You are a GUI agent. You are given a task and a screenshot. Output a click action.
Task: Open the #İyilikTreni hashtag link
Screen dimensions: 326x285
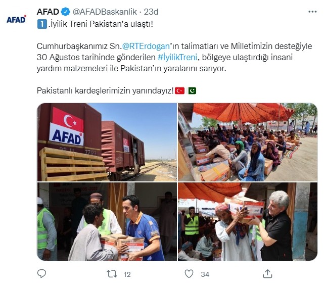pyautogui.click(x=177, y=57)
